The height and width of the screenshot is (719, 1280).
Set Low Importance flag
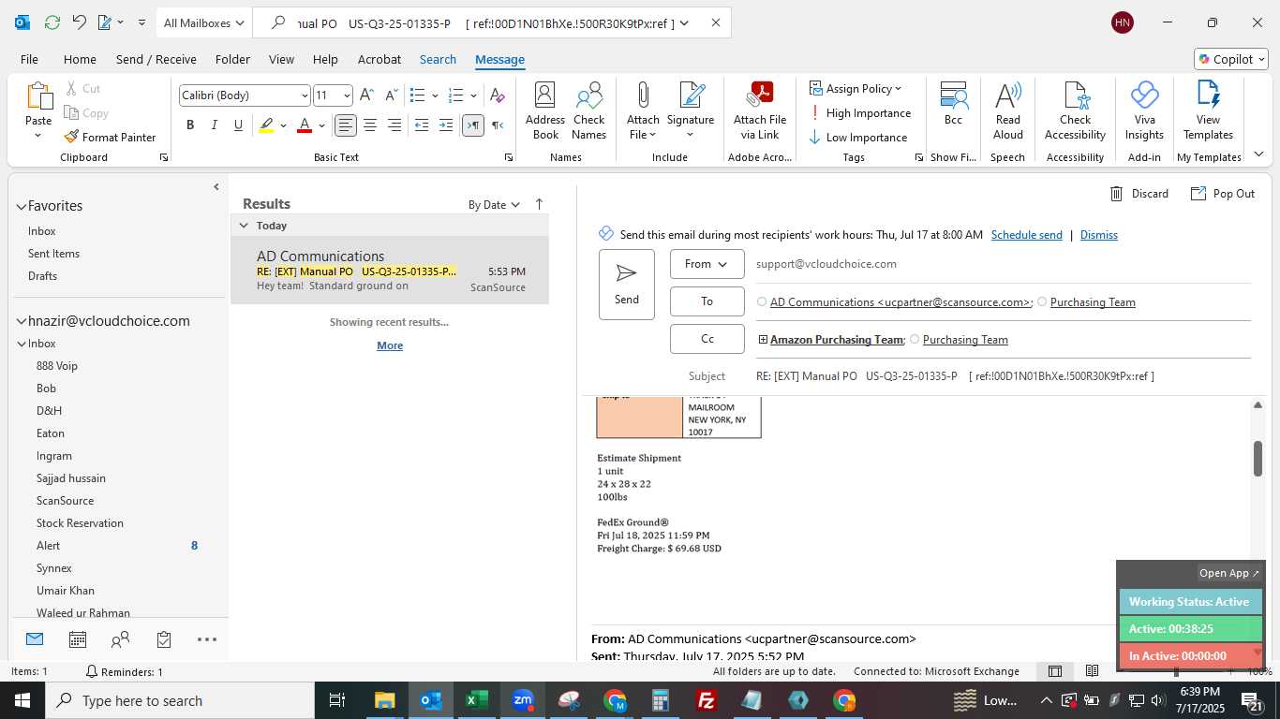857,137
